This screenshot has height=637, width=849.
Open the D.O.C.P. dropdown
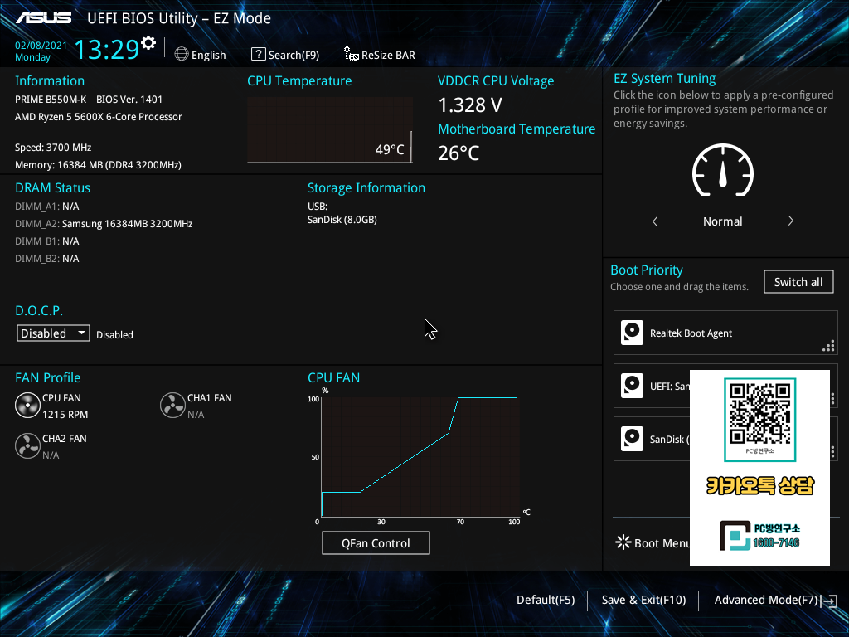pos(53,333)
